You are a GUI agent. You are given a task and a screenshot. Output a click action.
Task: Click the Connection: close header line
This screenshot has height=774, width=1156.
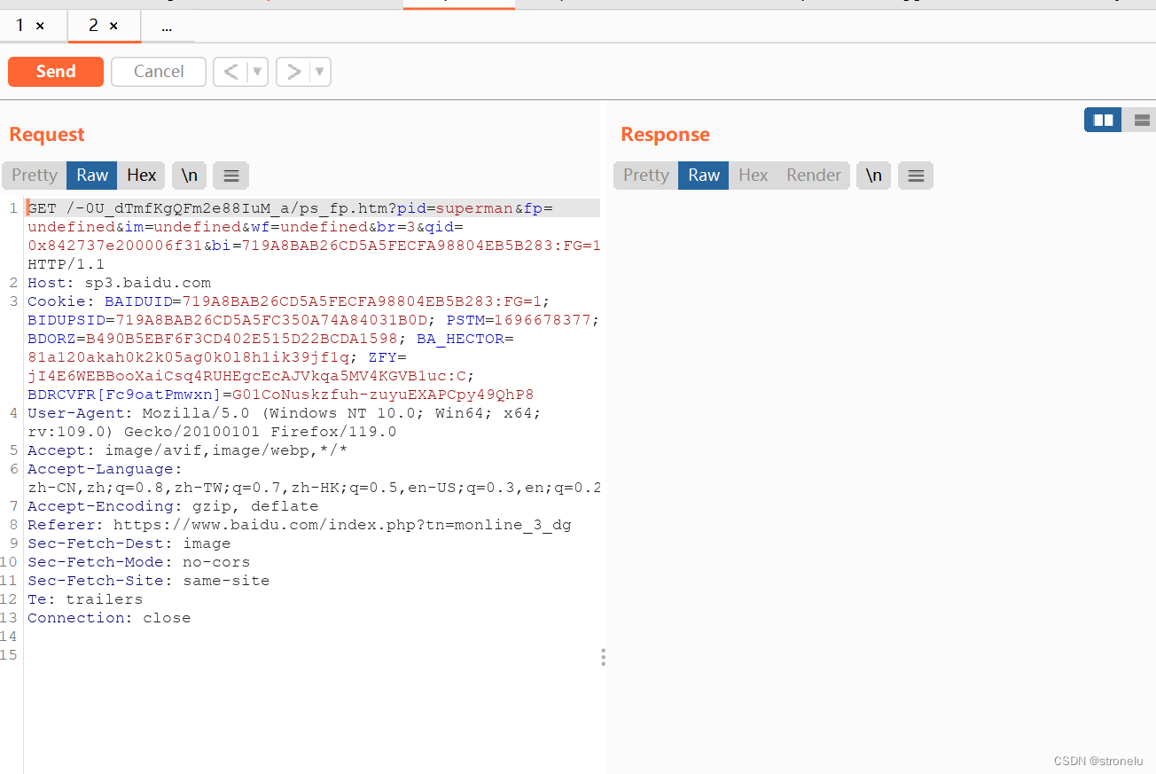click(x=109, y=618)
